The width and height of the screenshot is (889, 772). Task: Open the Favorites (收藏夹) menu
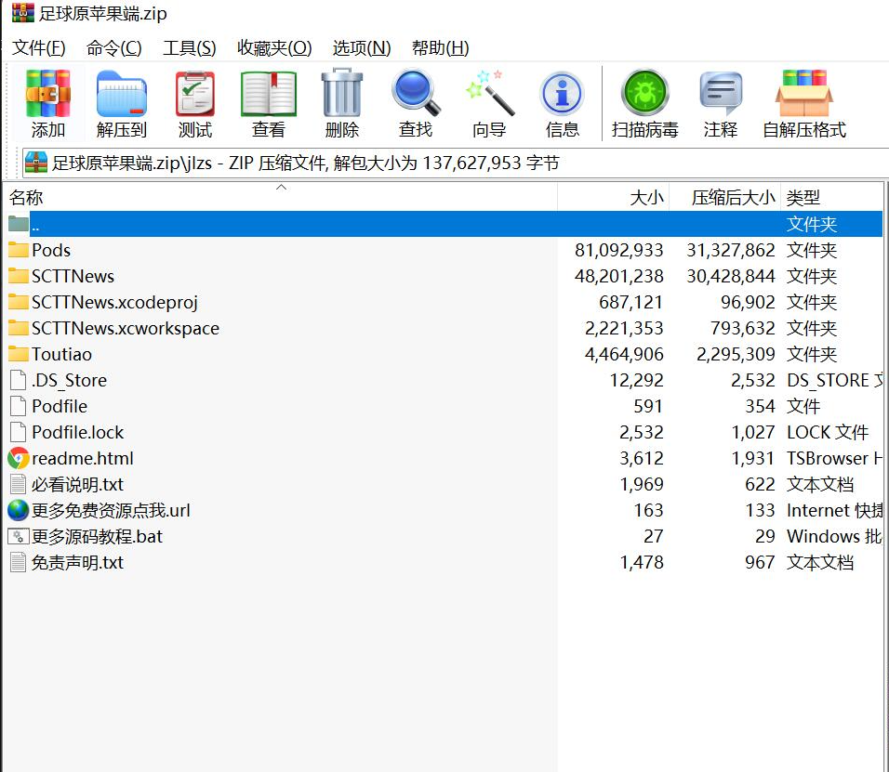[x=274, y=48]
